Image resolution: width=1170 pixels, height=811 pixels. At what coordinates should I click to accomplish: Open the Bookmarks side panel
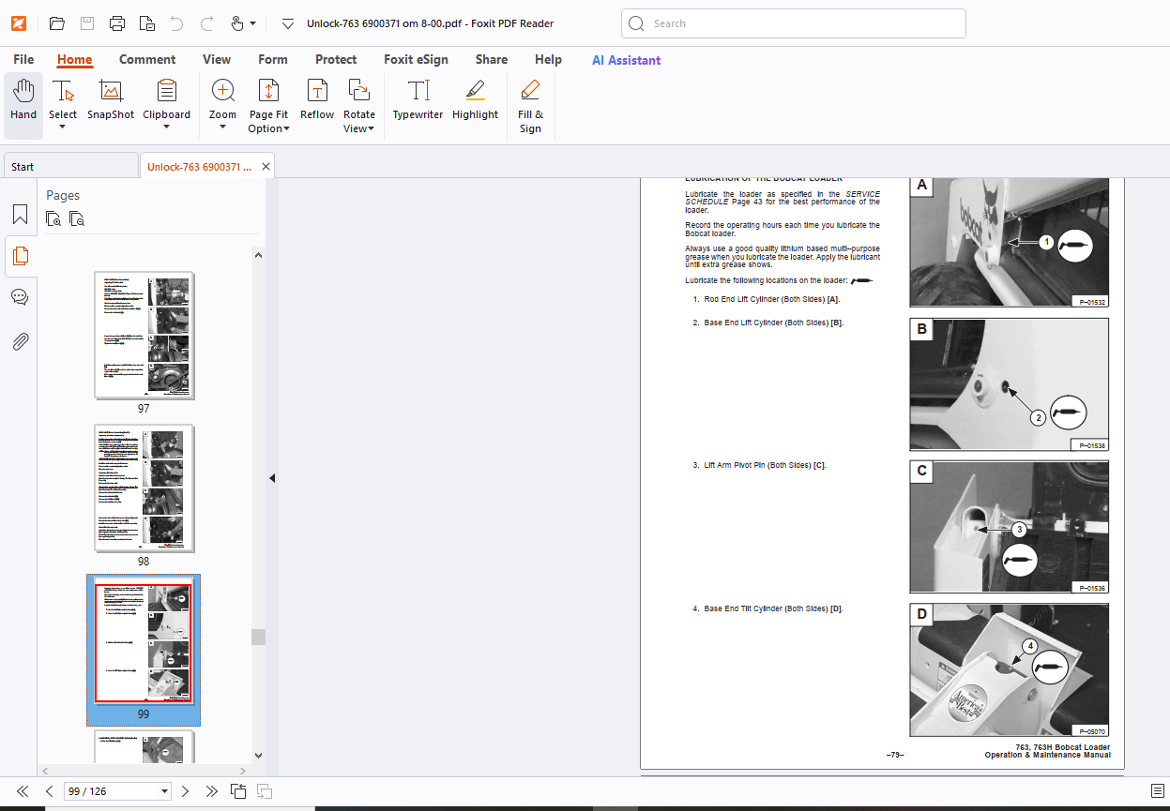click(x=20, y=214)
